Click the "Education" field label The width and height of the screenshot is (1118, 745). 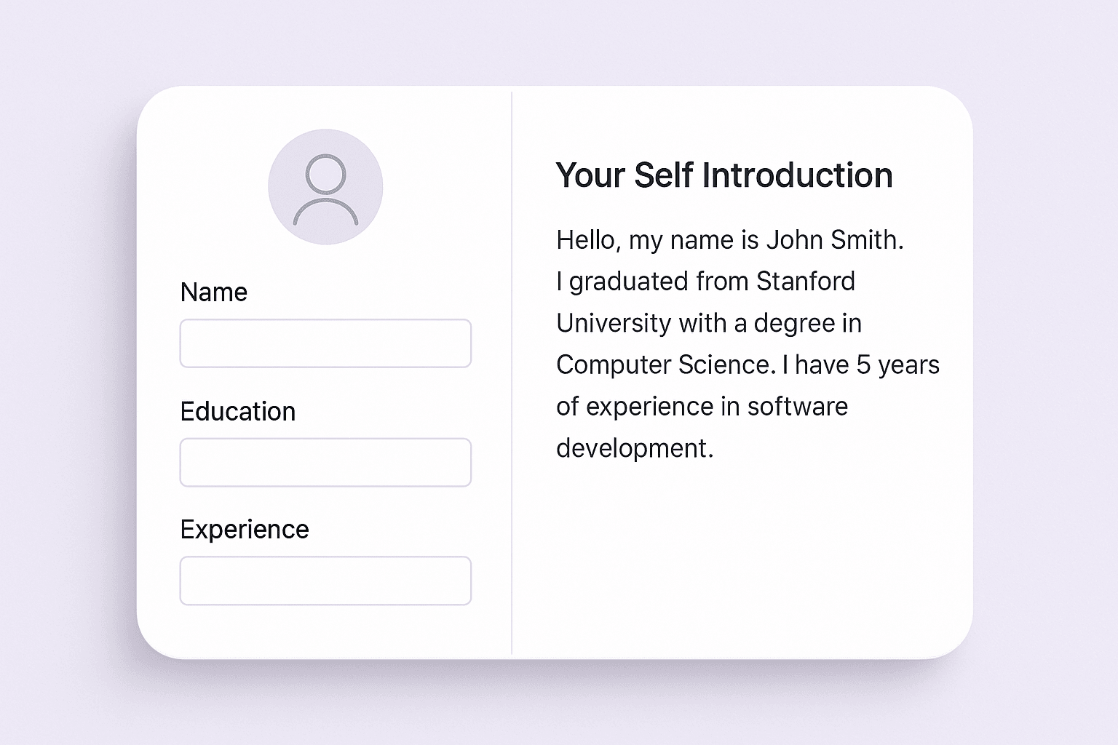point(237,412)
